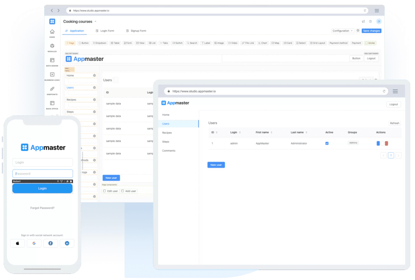Reload the page in front preview browser
This screenshot has height=280, width=415.
pyautogui.click(x=384, y=91)
